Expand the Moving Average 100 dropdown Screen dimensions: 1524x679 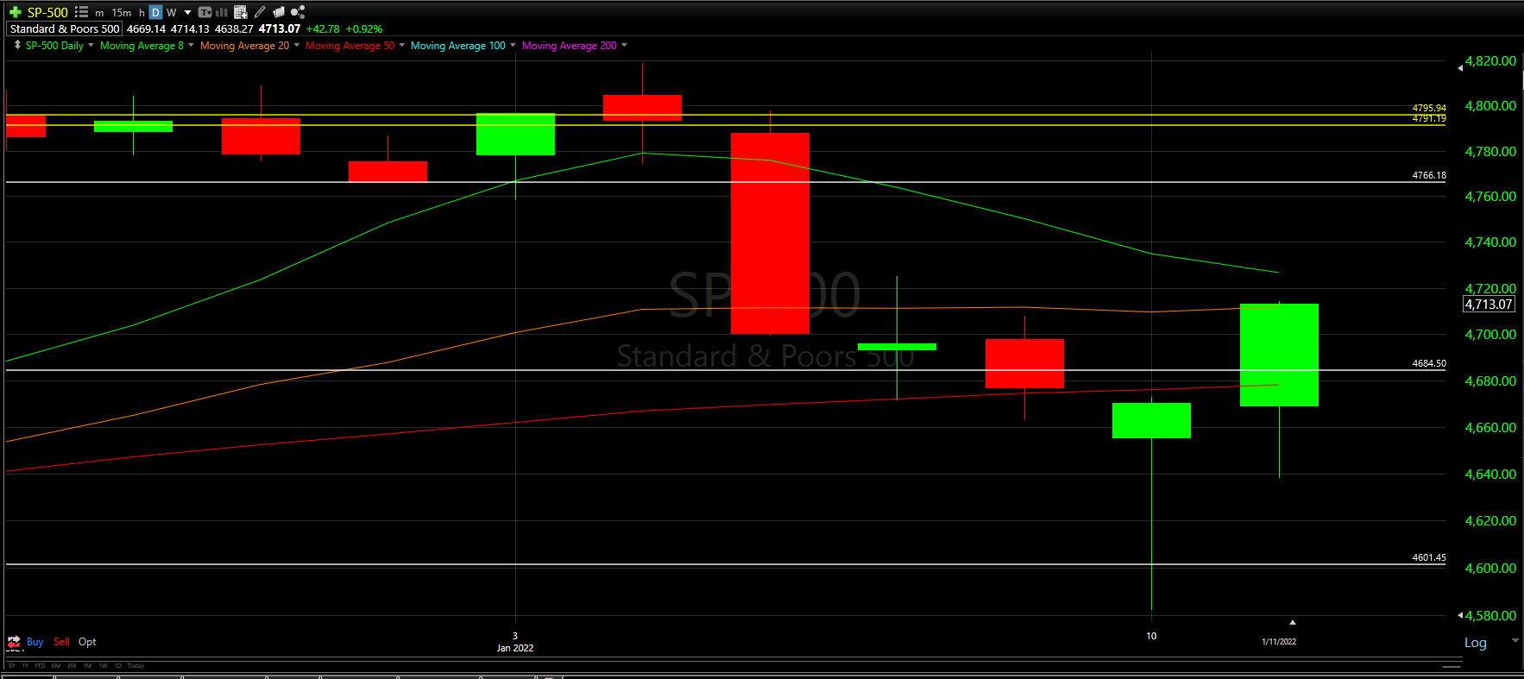513,45
